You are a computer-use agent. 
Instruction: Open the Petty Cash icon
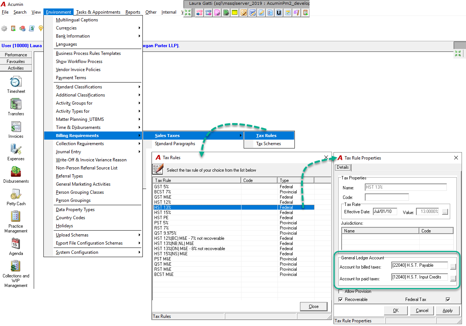pos(16,194)
